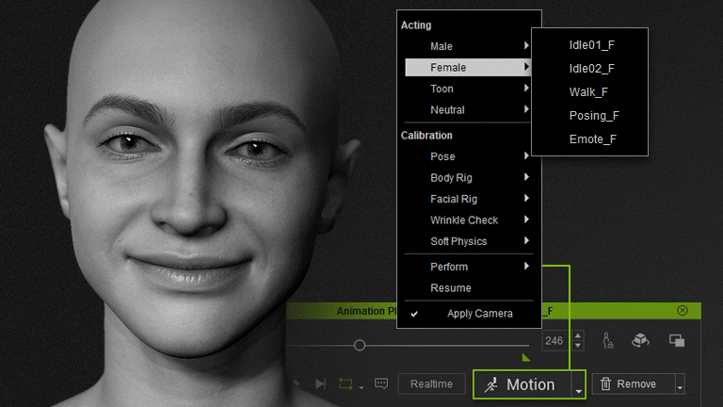The height and width of the screenshot is (407, 723).
Task: Click the trash can Remove icon
Action: click(605, 384)
